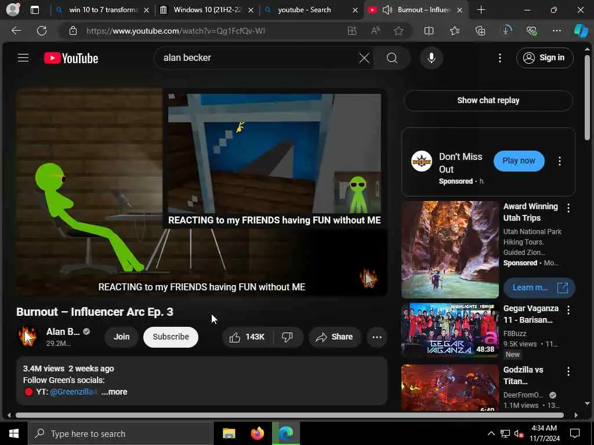The height and width of the screenshot is (445, 594).
Task: Click the Play now ad button
Action: pos(519,161)
